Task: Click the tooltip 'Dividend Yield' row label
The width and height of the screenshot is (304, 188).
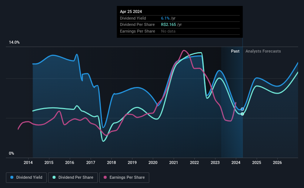Action: pos(133,18)
